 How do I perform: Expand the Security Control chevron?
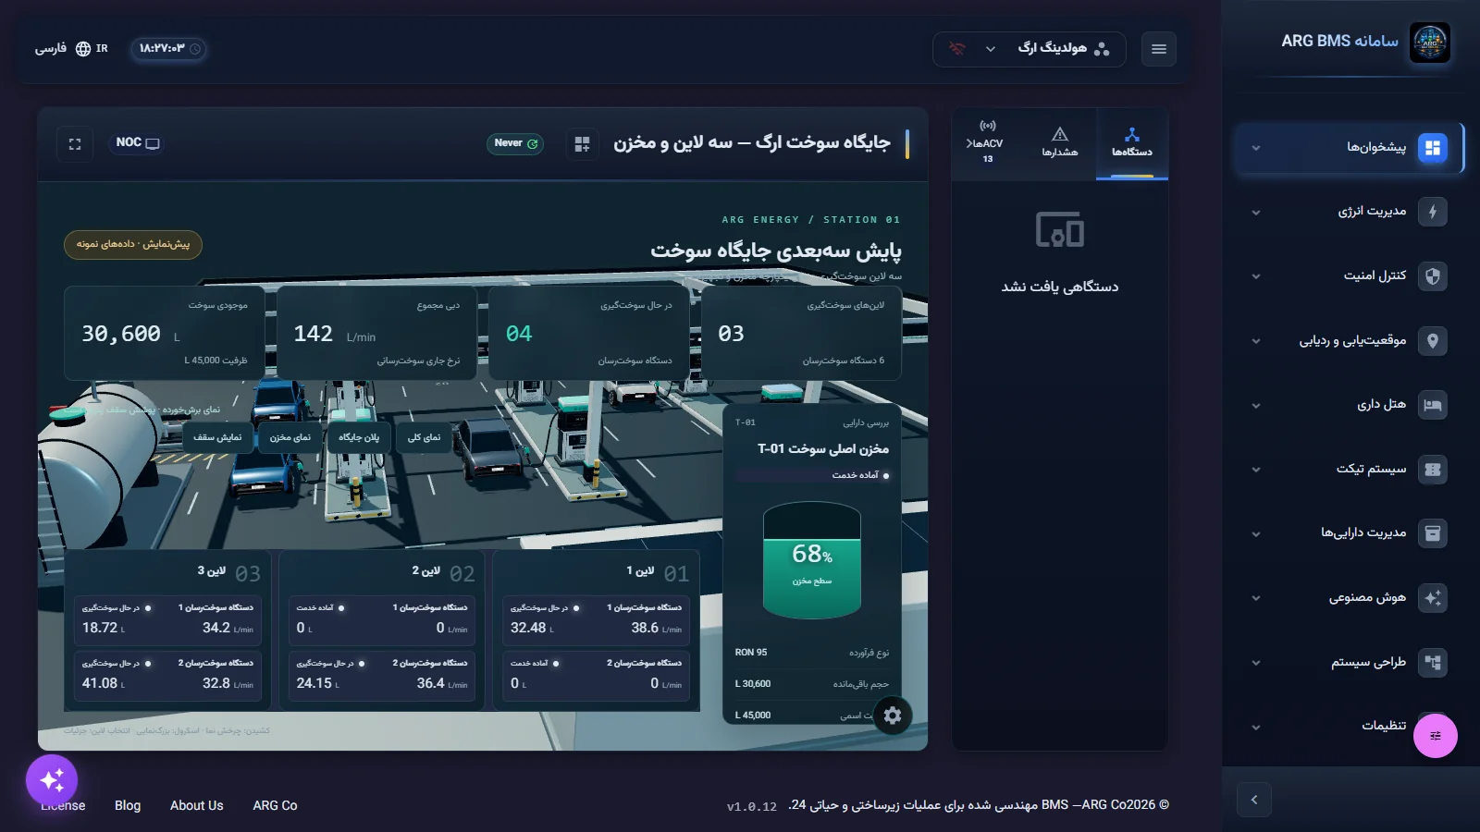pos(1256,276)
